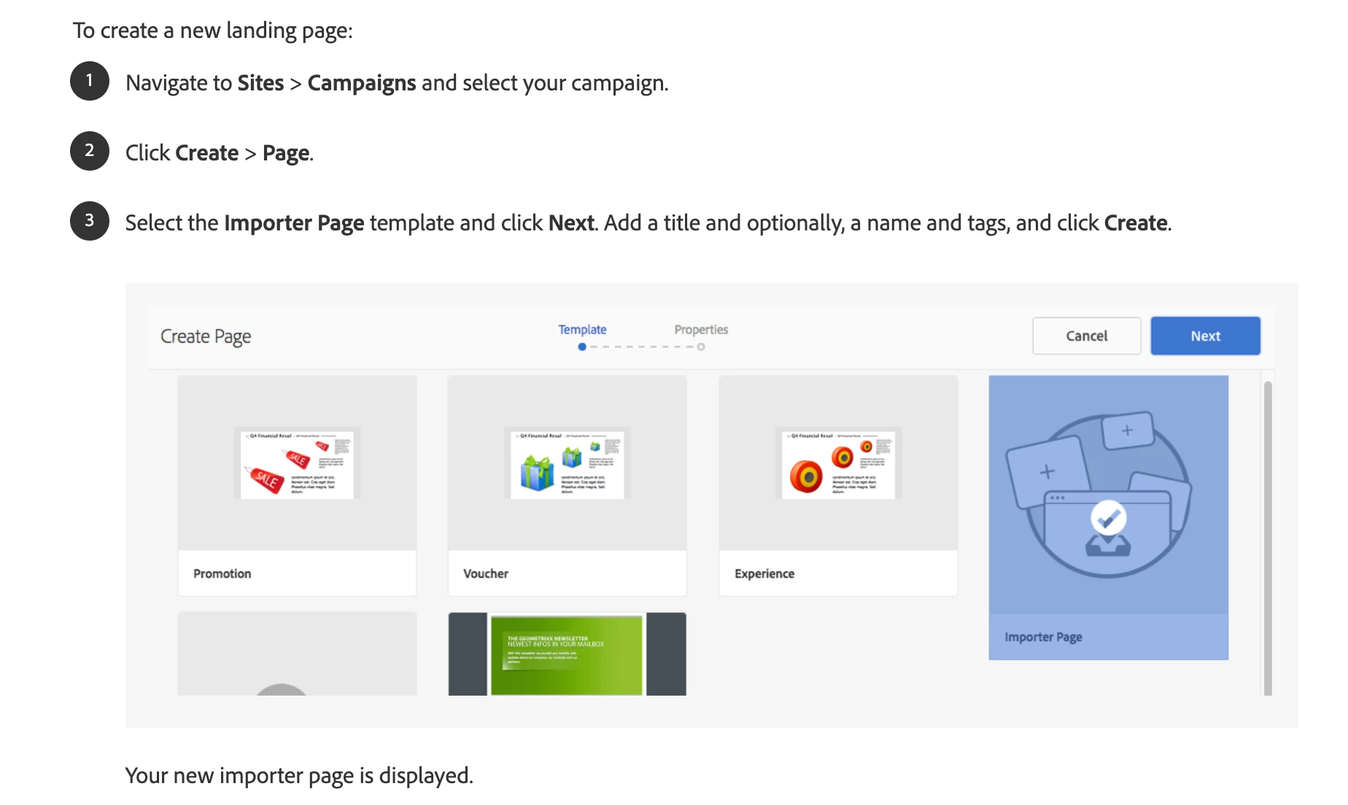This screenshot has width=1348, height=805.
Task: Click the sale tags preview image
Action: click(297, 463)
